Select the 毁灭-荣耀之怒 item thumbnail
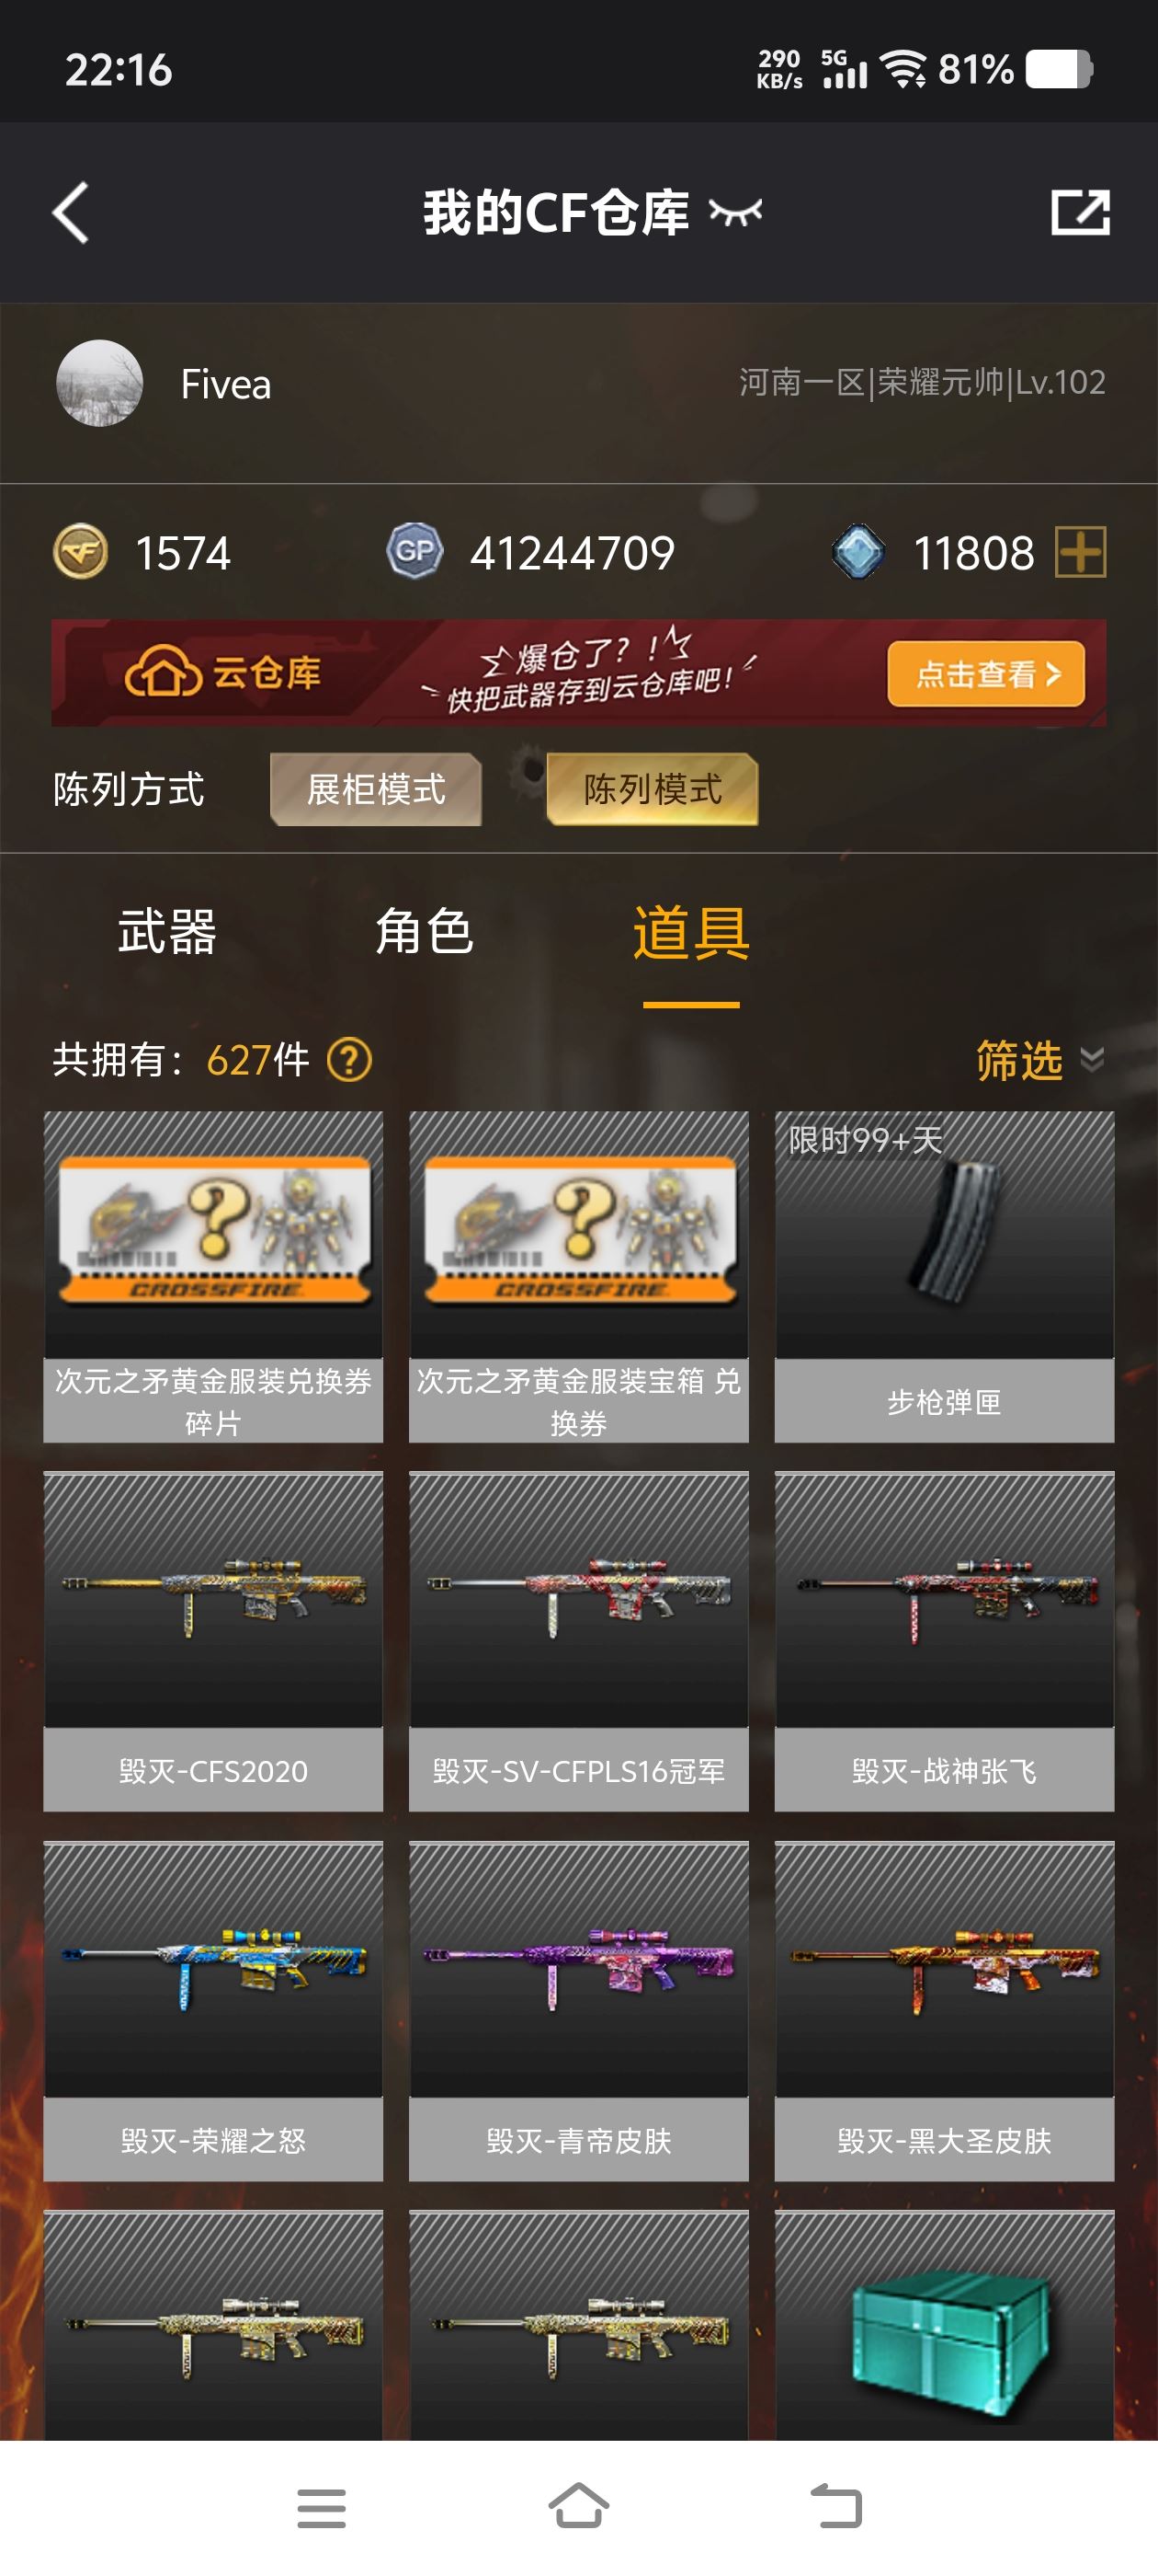Screen dimensions: 1158x2576 point(213,1969)
